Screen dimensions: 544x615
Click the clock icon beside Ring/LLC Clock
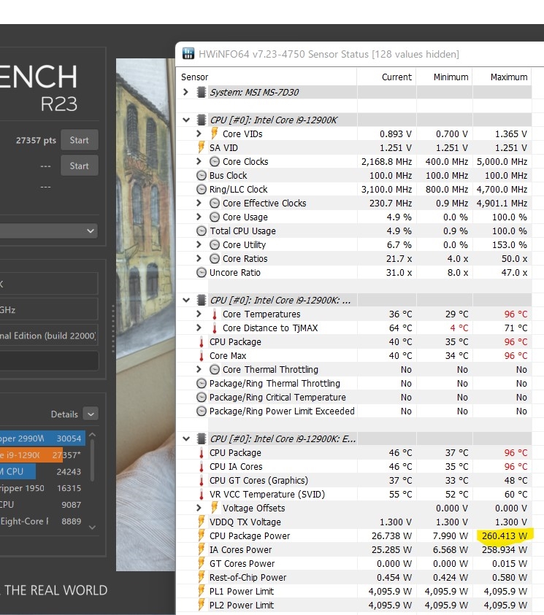click(x=201, y=190)
